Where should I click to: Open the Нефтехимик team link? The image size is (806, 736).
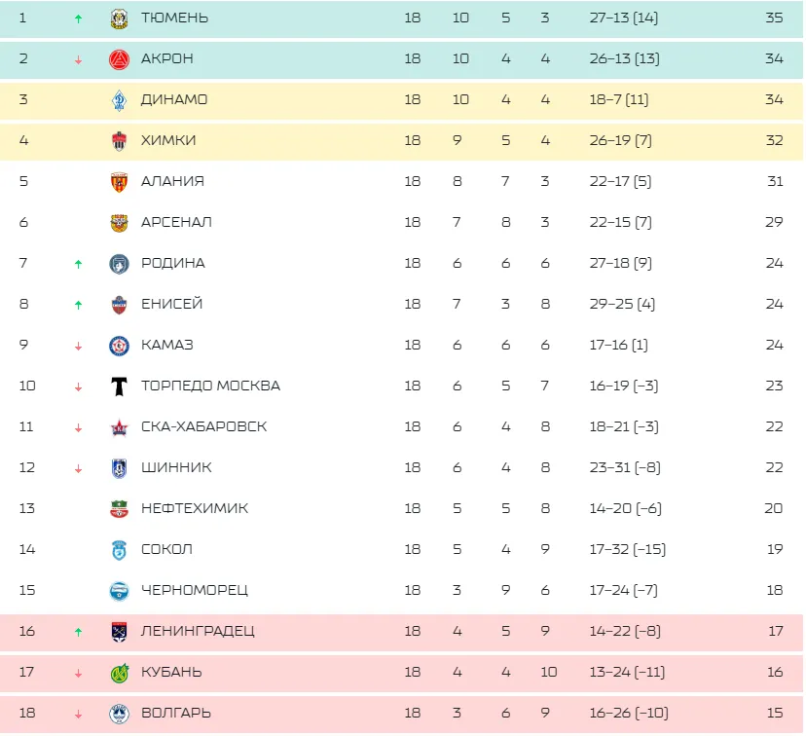[195, 508]
